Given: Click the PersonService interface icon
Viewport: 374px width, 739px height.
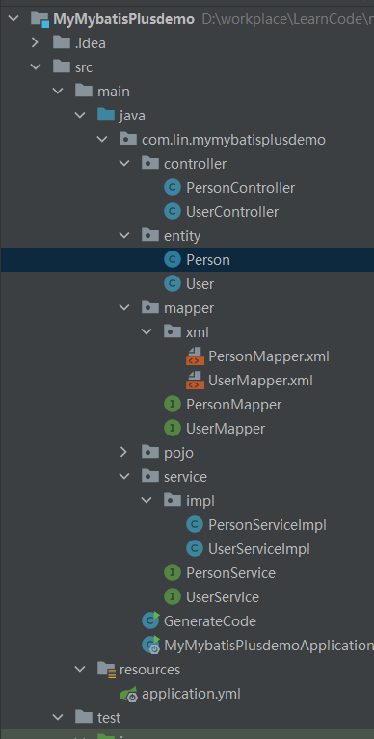Looking at the screenshot, I should click(x=173, y=572).
